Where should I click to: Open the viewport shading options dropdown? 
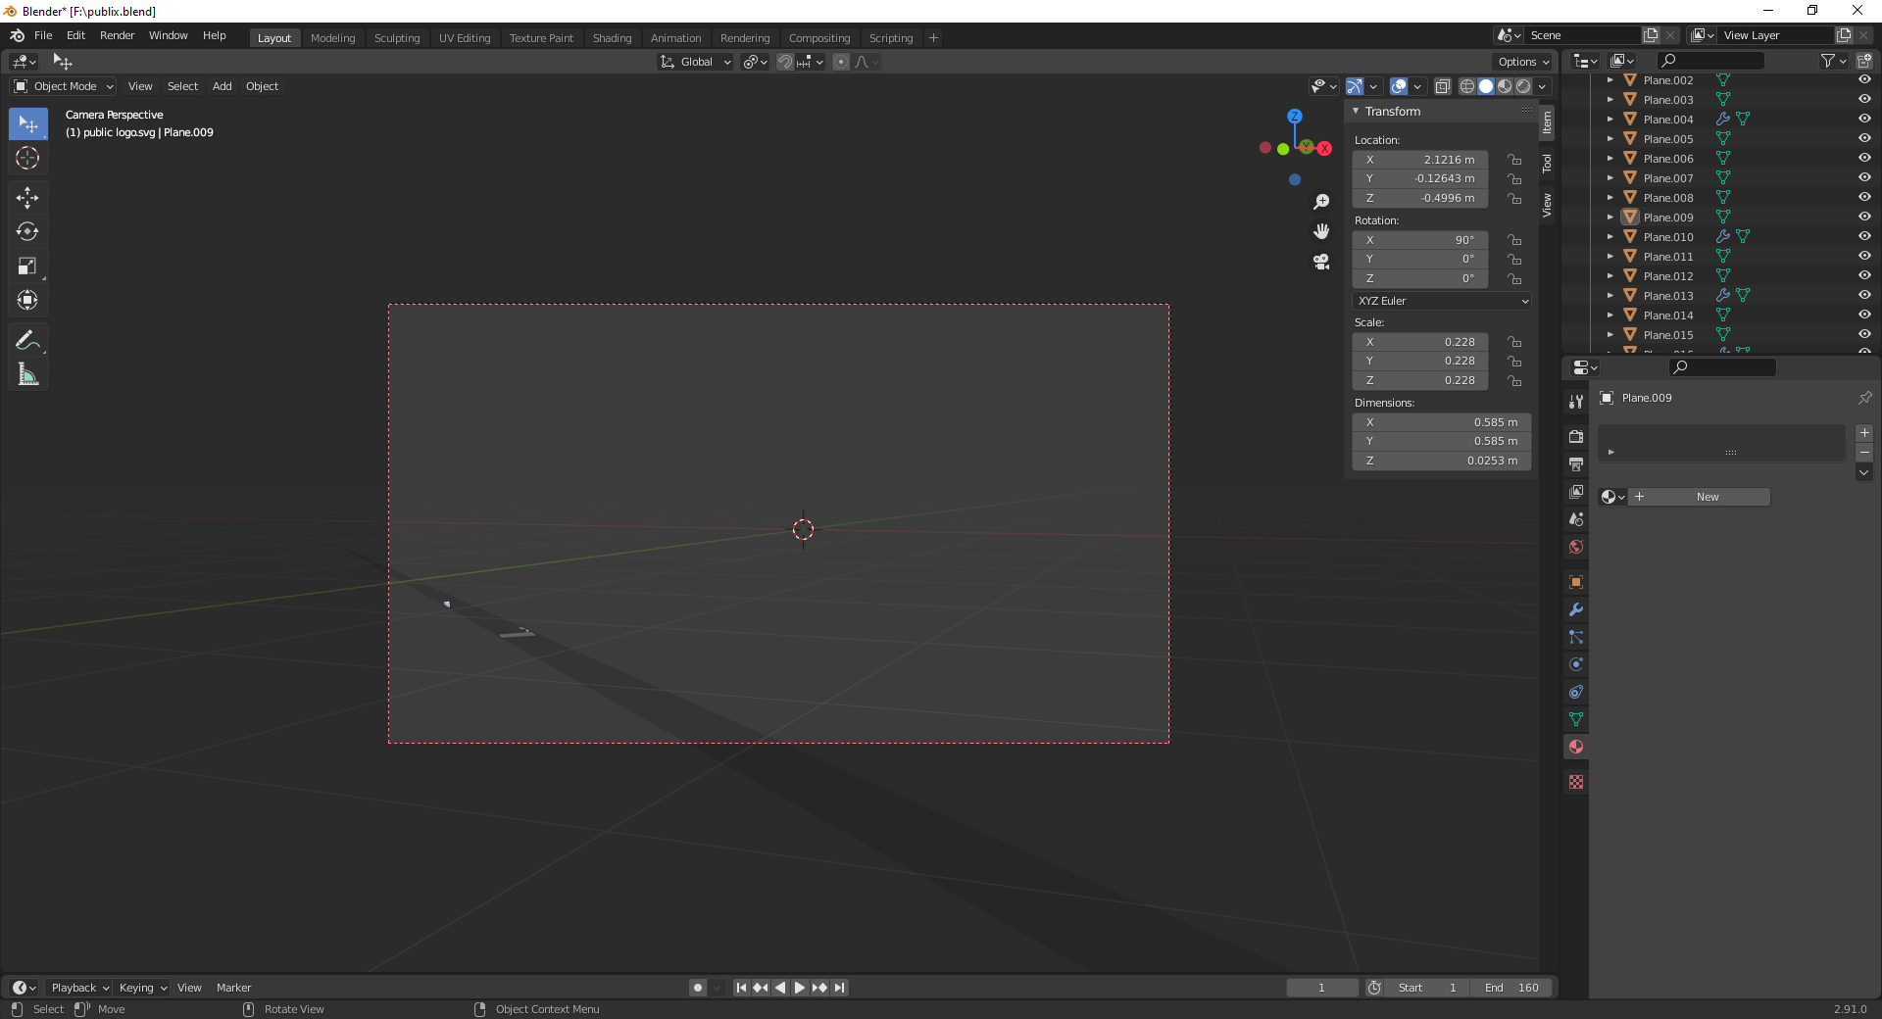point(1542,86)
